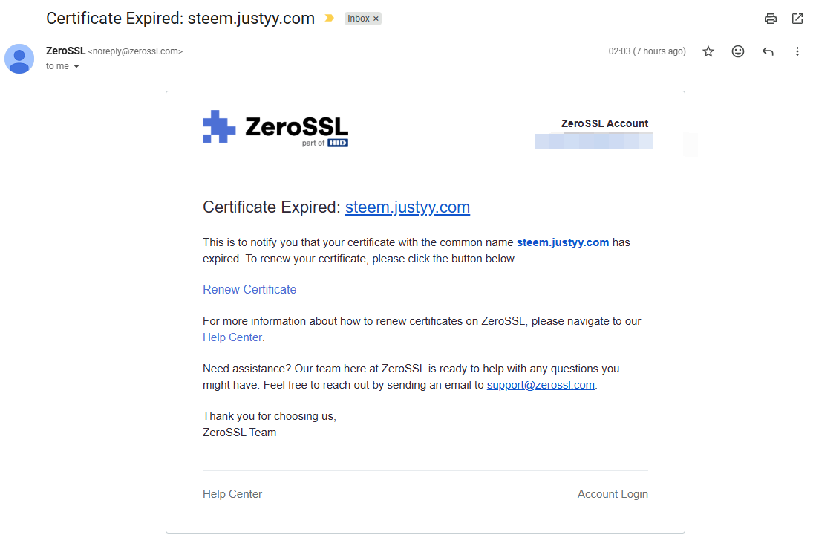Open steem.justyy.com link in heading
Viewport: 816px width, 544px height.
pyautogui.click(x=408, y=207)
